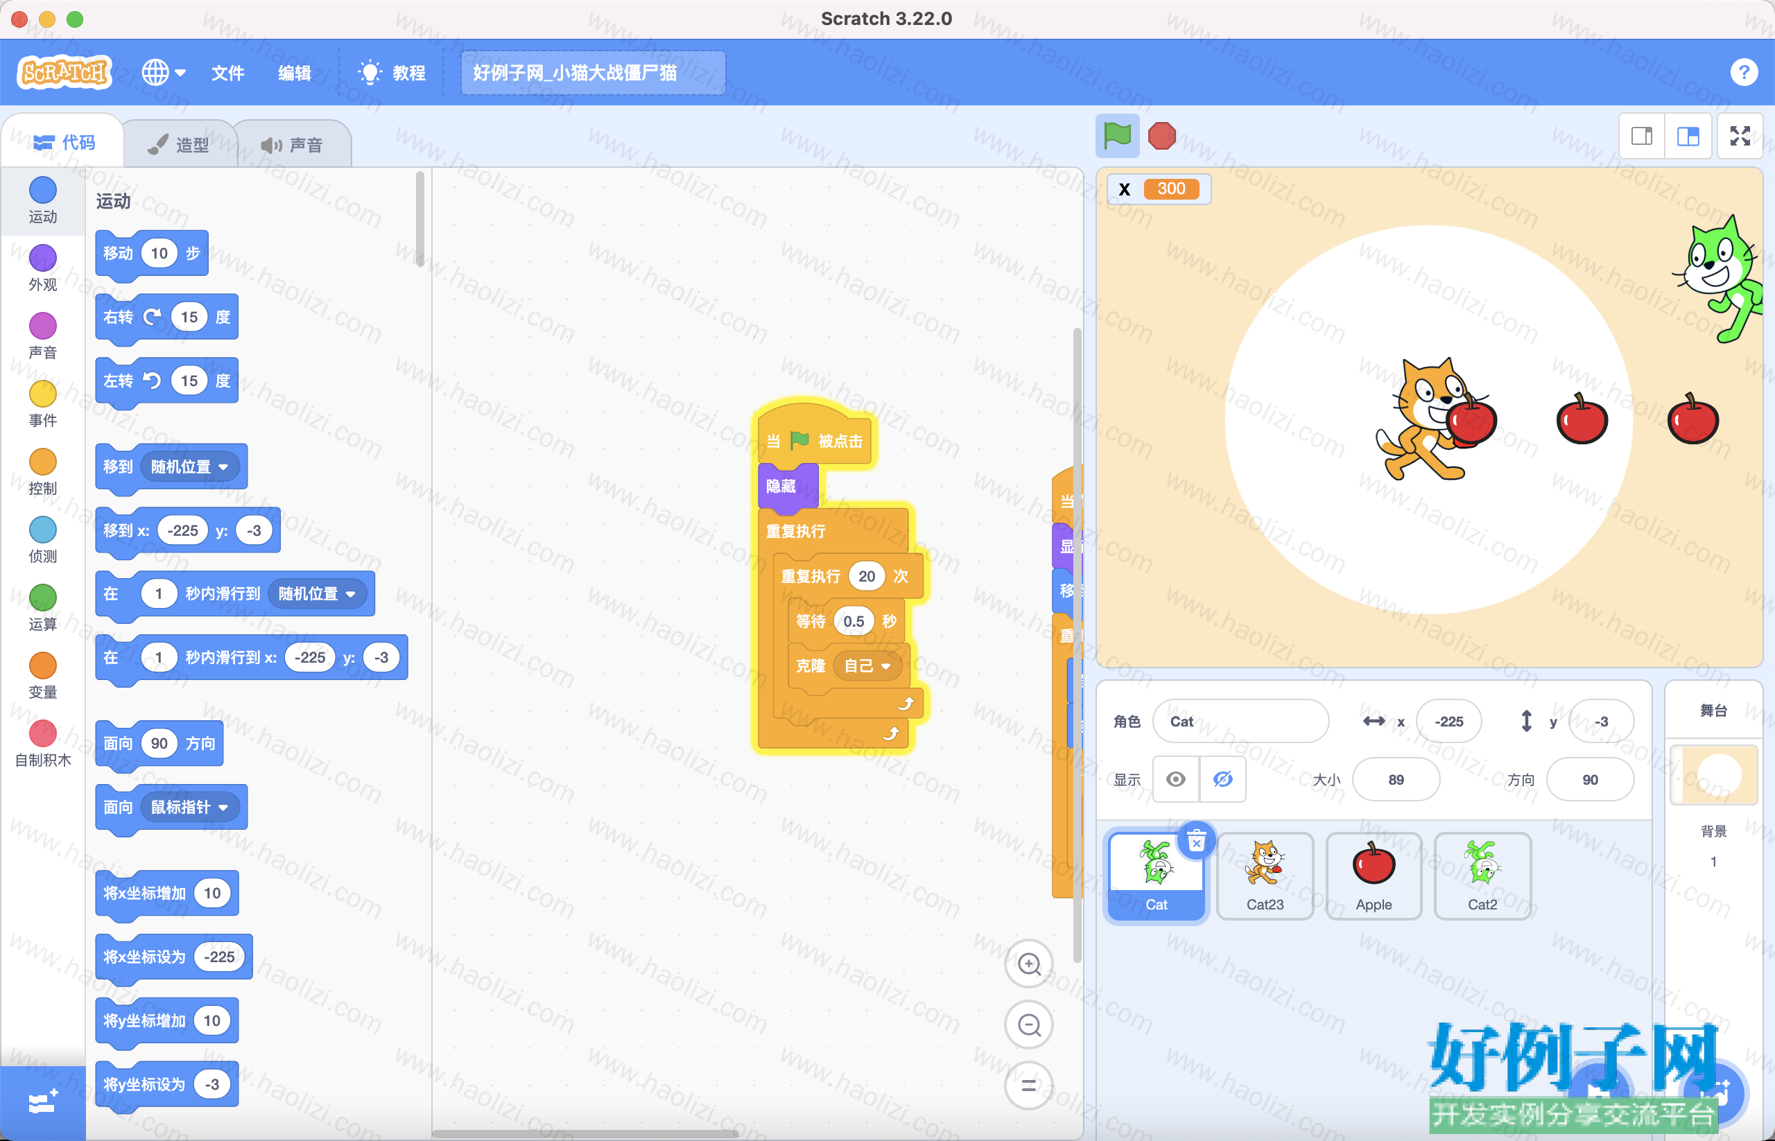The height and width of the screenshot is (1141, 1775).
Task: Click the 将x坐标增加 10 block
Action: (x=167, y=894)
